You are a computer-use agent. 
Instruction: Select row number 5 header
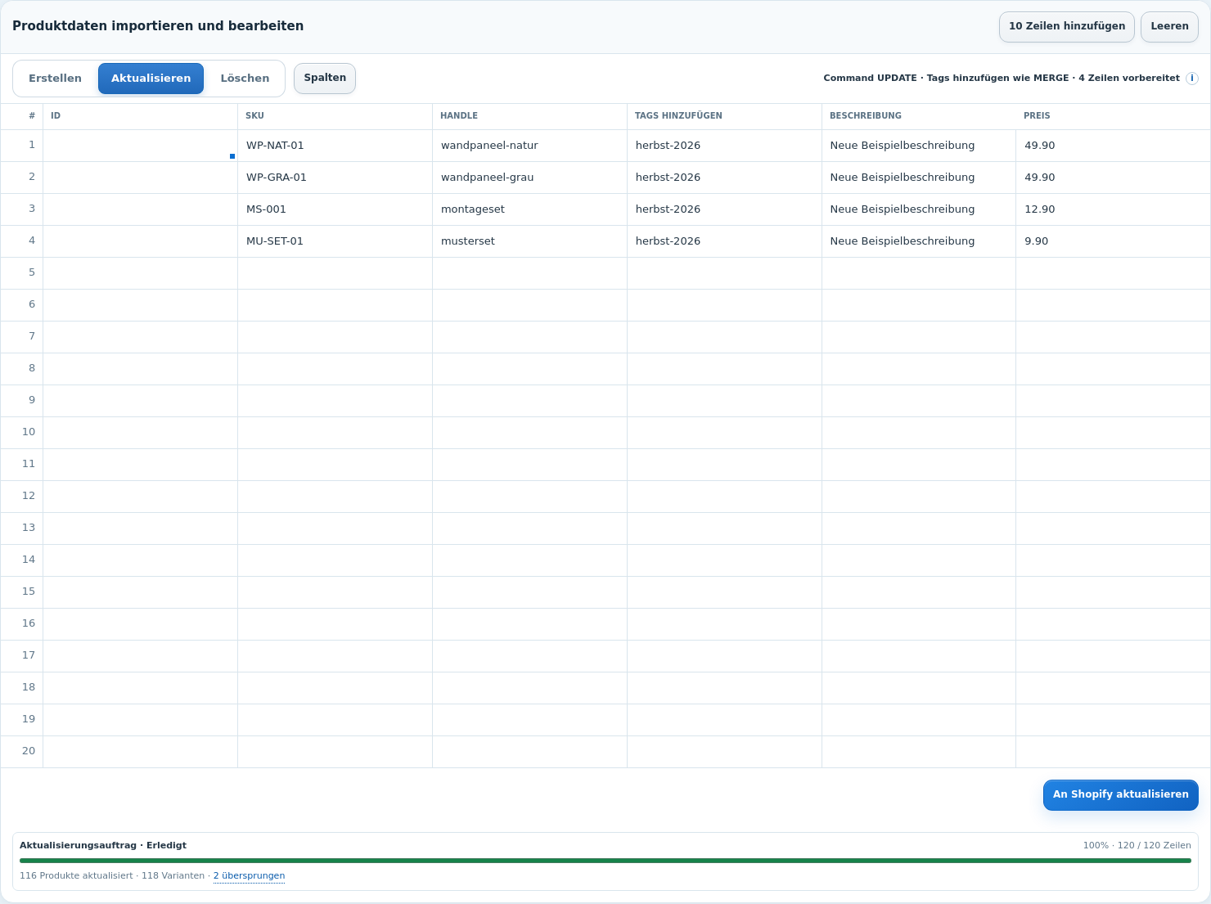[x=22, y=273]
